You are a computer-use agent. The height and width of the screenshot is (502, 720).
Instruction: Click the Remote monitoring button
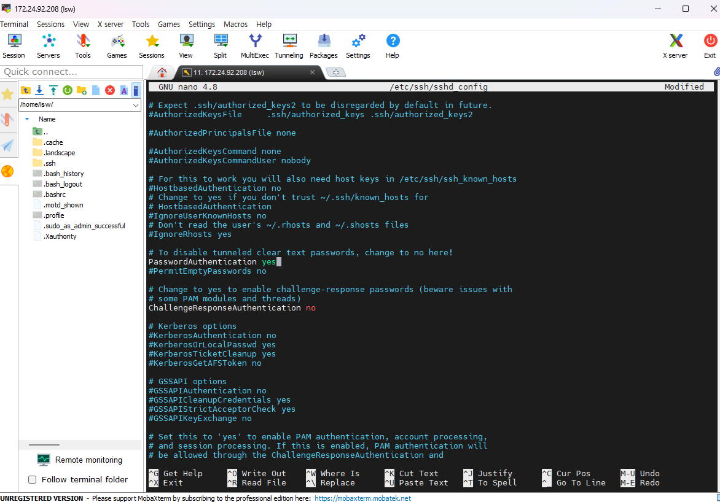tap(80, 460)
